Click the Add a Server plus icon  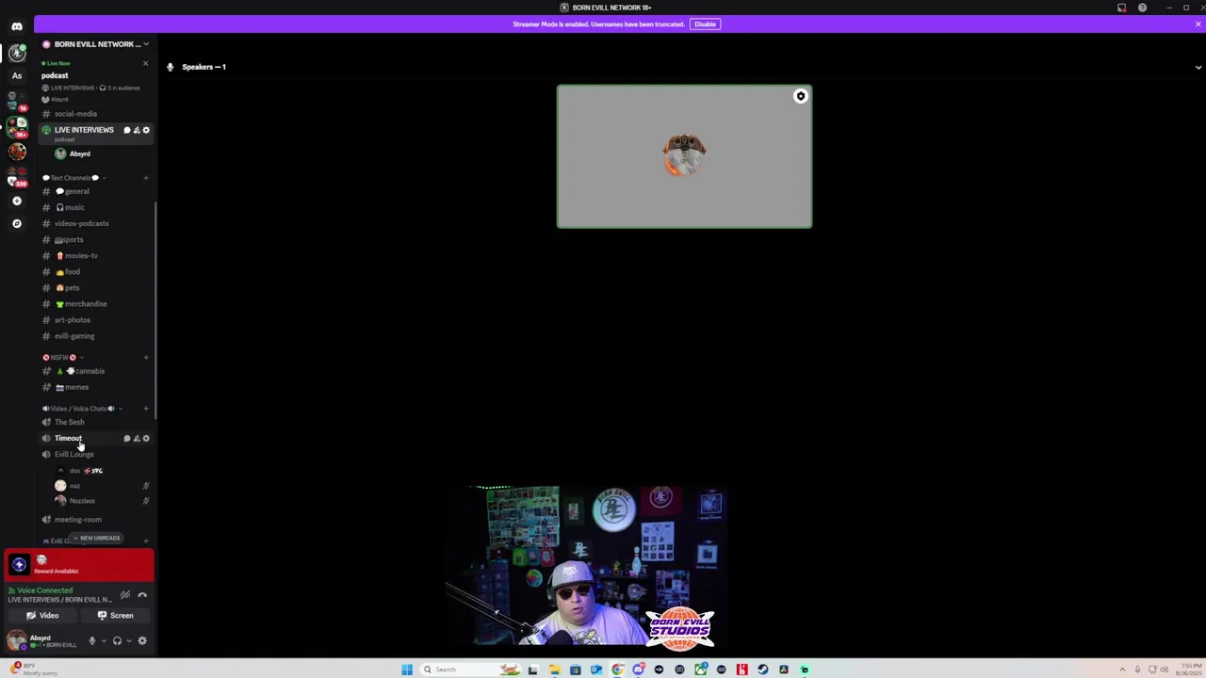(17, 201)
